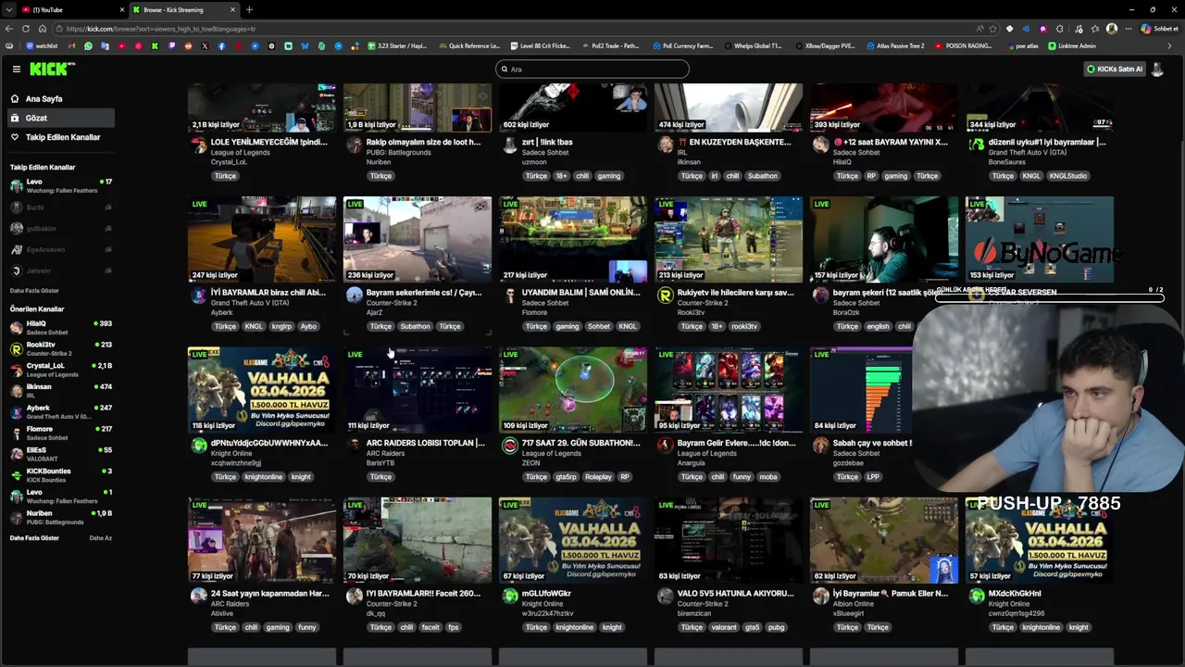Screen dimensions: 1185x667
Task: Click the Flomore avatar in sidebar
Action: pyautogui.click(x=17, y=433)
